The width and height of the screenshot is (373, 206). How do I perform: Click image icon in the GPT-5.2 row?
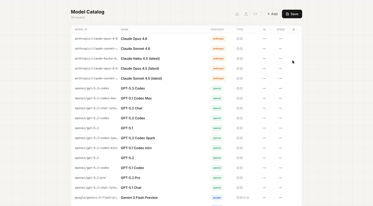coord(241,158)
